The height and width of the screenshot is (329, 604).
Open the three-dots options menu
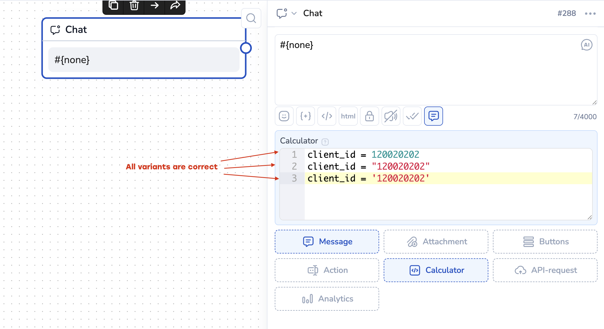click(x=590, y=13)
